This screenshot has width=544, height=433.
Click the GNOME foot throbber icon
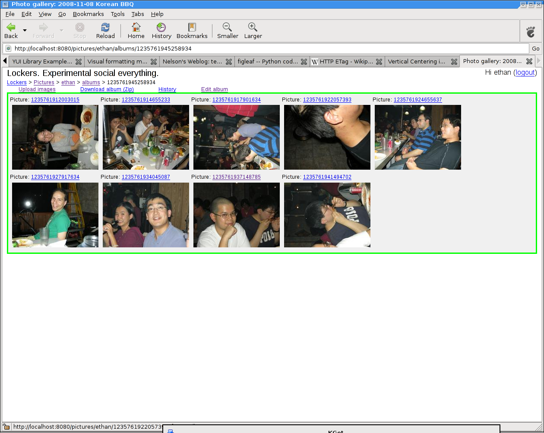531,31
